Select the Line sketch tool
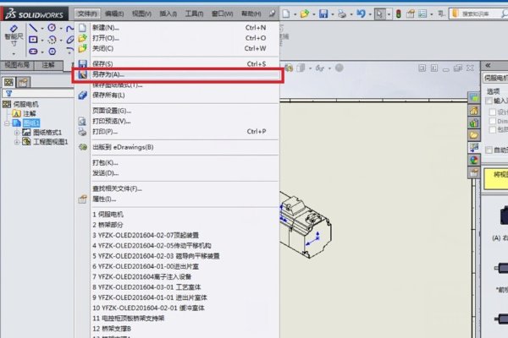This screenshot has height=338, width=508. (33, 28)
